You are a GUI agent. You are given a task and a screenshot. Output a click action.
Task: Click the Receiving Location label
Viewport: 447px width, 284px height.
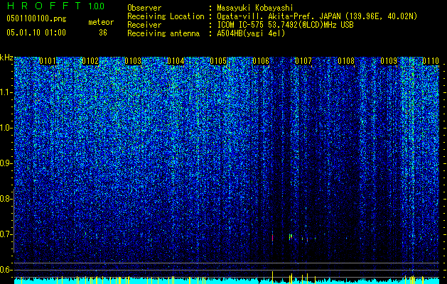(x=166, y=16)
